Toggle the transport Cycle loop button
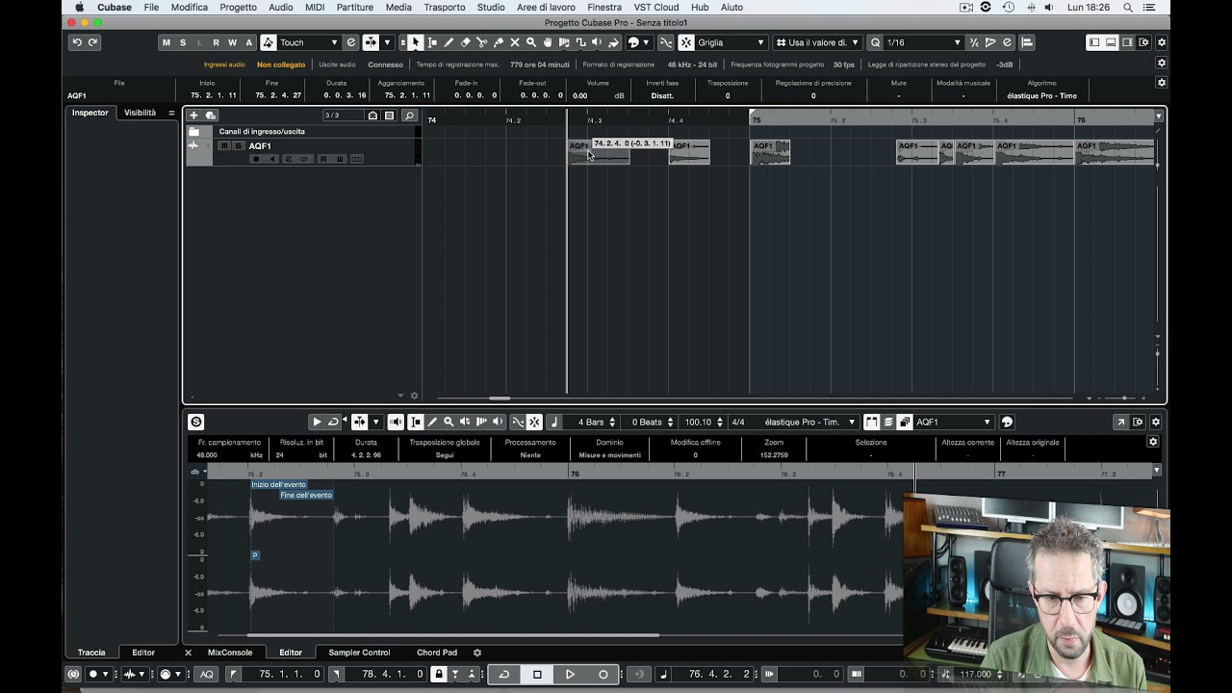1232x693 pixels. coord(504,674)
